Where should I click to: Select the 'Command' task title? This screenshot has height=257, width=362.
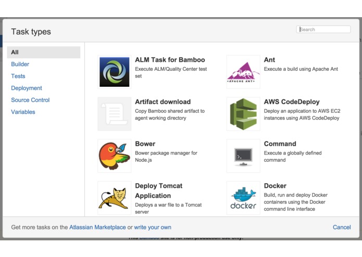point(280,144)
